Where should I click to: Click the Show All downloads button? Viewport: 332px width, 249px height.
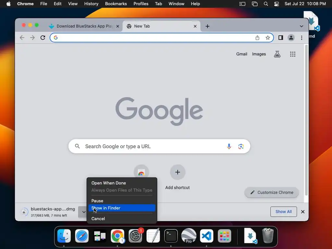click(x=283, y=212)
